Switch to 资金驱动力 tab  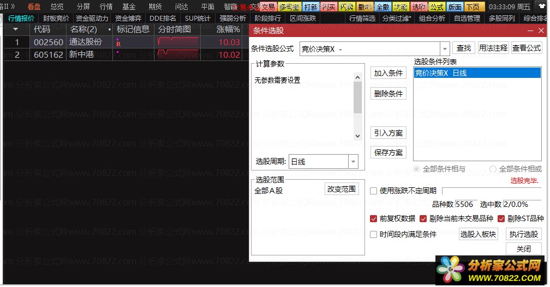click(92, 18)
